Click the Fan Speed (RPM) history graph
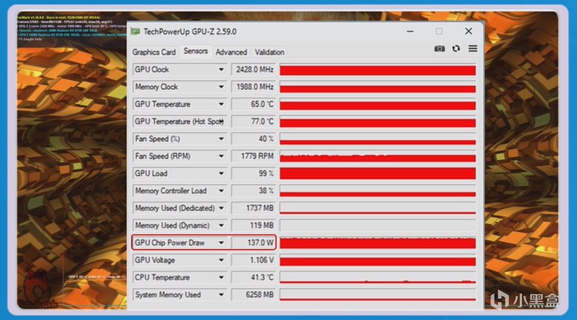This screenshot has height=320, width=577. tap(378, 156)
